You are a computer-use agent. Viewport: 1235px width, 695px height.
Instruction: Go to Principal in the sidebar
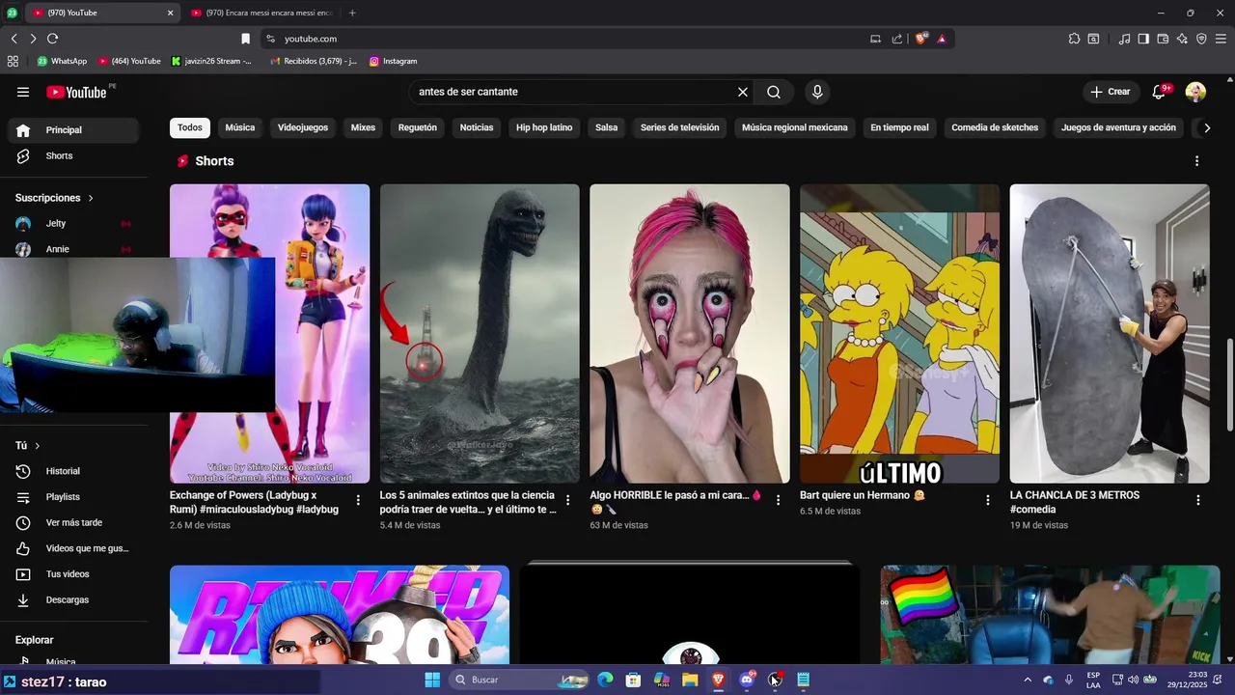click(x=73, y=130)
